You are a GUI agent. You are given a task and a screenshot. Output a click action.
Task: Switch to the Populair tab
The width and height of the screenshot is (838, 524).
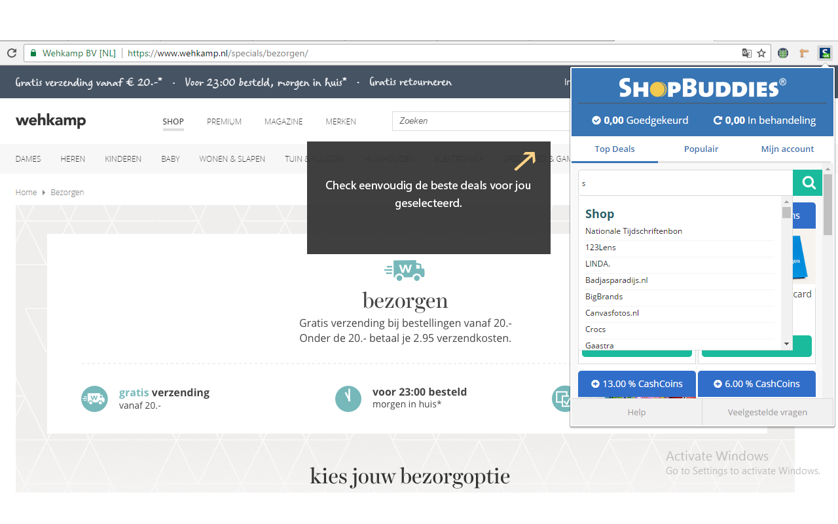(701, 149)
